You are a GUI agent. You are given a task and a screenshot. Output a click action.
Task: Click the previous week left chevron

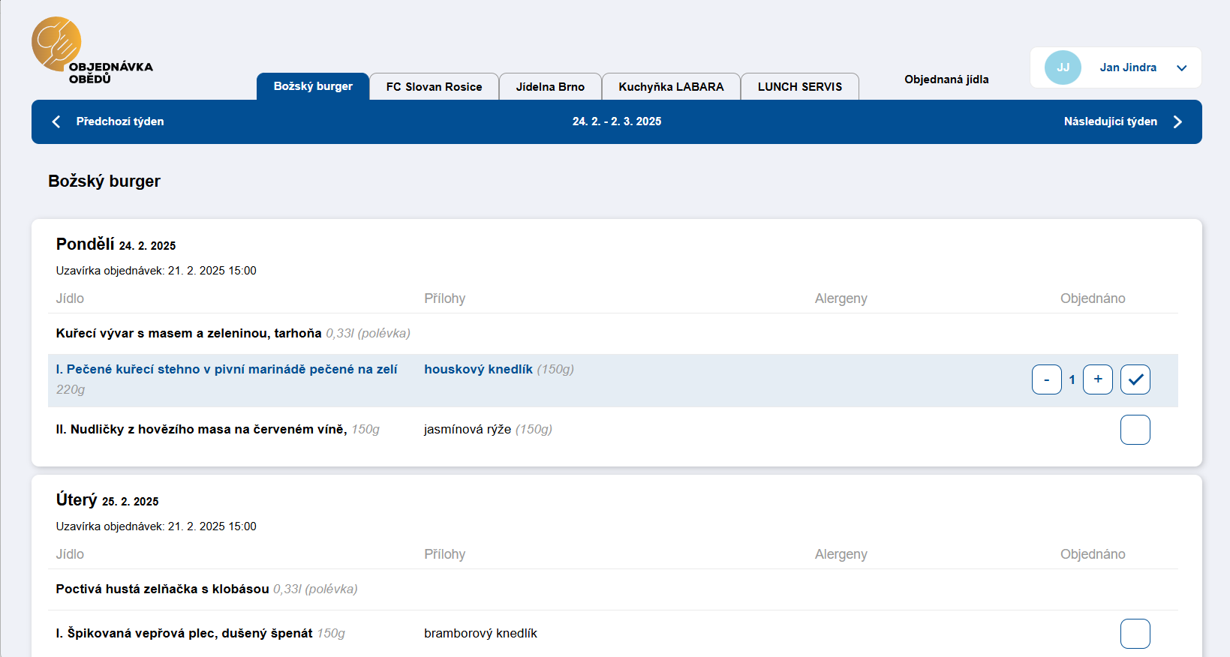click(56, 121)
